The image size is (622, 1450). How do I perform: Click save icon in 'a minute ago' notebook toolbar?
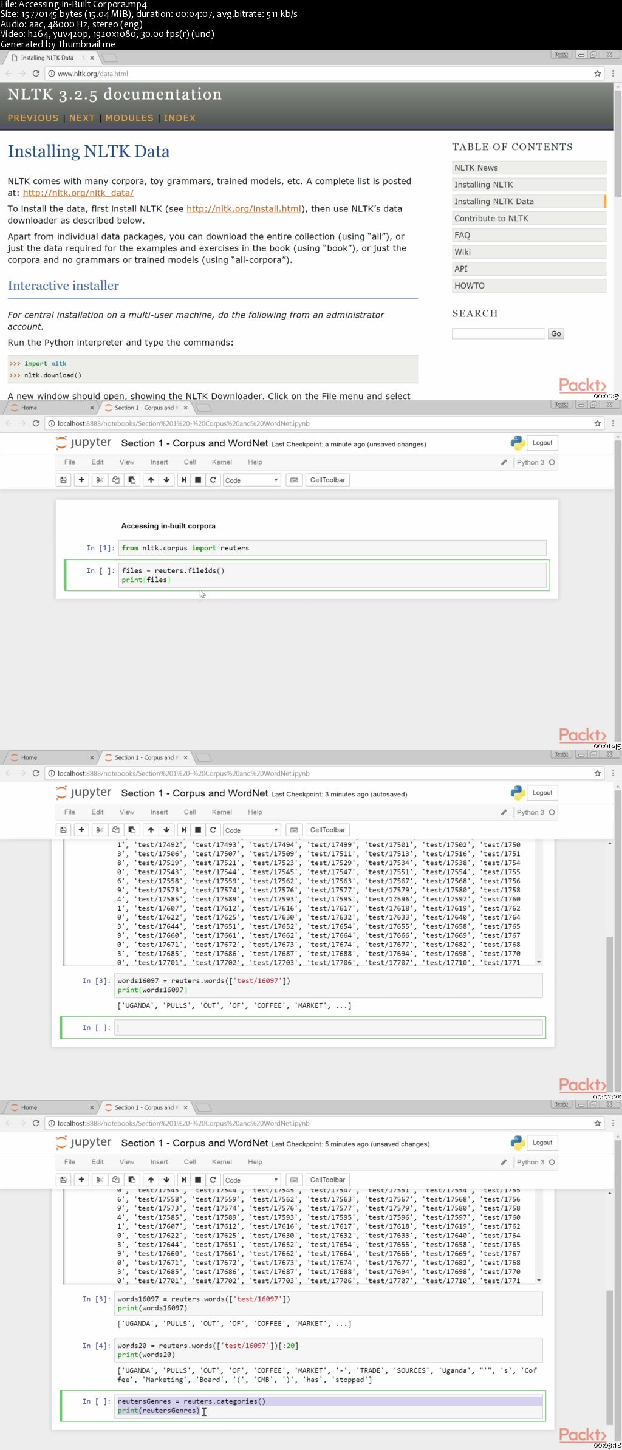click(x=63, y=480)
